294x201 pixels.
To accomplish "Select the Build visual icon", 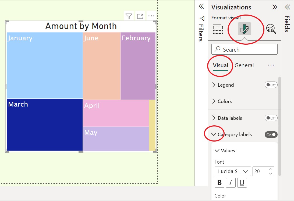I will [218, 28].
